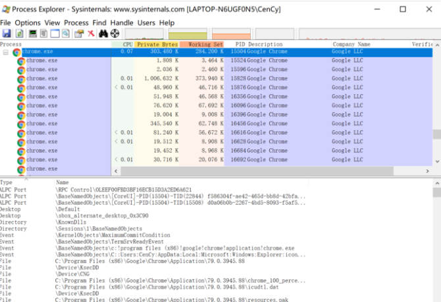Click the Chrome icon of PID 16684 row
The height and width of the screenshot is (302, 441).
[21, 151]
